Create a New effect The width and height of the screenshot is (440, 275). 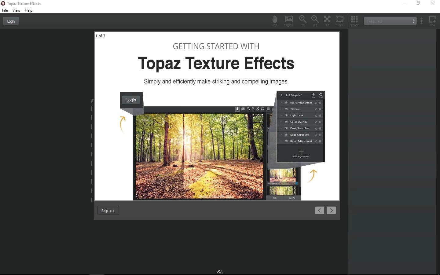[432, 21]
